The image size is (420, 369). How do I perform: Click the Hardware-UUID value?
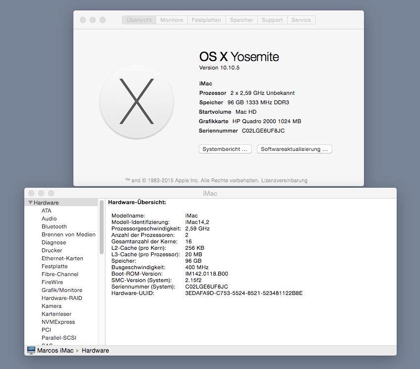click(244, 293)
